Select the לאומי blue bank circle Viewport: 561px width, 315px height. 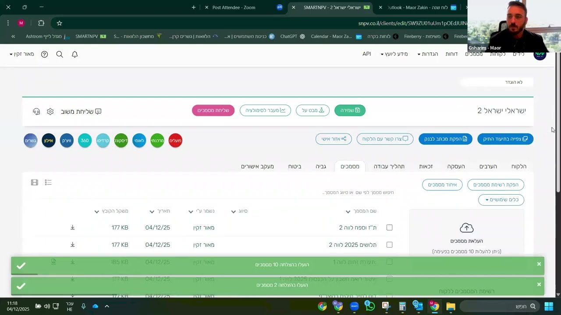[139, 140]
